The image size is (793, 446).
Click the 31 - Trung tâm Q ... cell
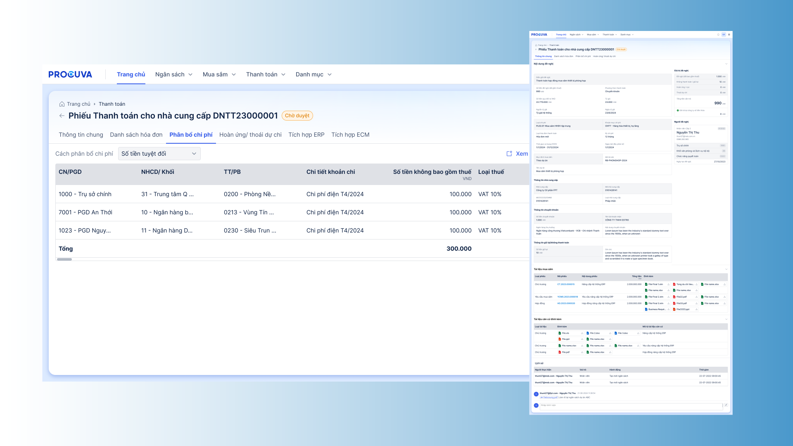click(167, 194)
